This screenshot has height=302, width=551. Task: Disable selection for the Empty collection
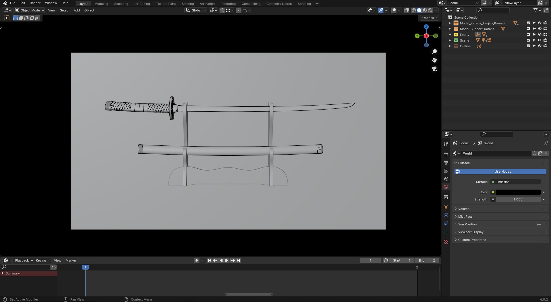[534, 35]
